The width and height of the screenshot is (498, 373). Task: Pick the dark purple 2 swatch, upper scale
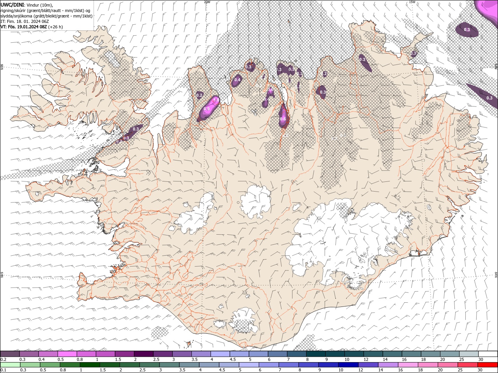coord(143,354)
